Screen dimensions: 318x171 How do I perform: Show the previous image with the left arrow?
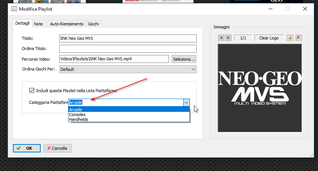pyautogui.click(x=221, y=38)
